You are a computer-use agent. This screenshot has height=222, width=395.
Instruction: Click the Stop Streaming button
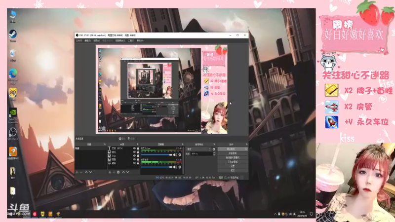(231, 149)
